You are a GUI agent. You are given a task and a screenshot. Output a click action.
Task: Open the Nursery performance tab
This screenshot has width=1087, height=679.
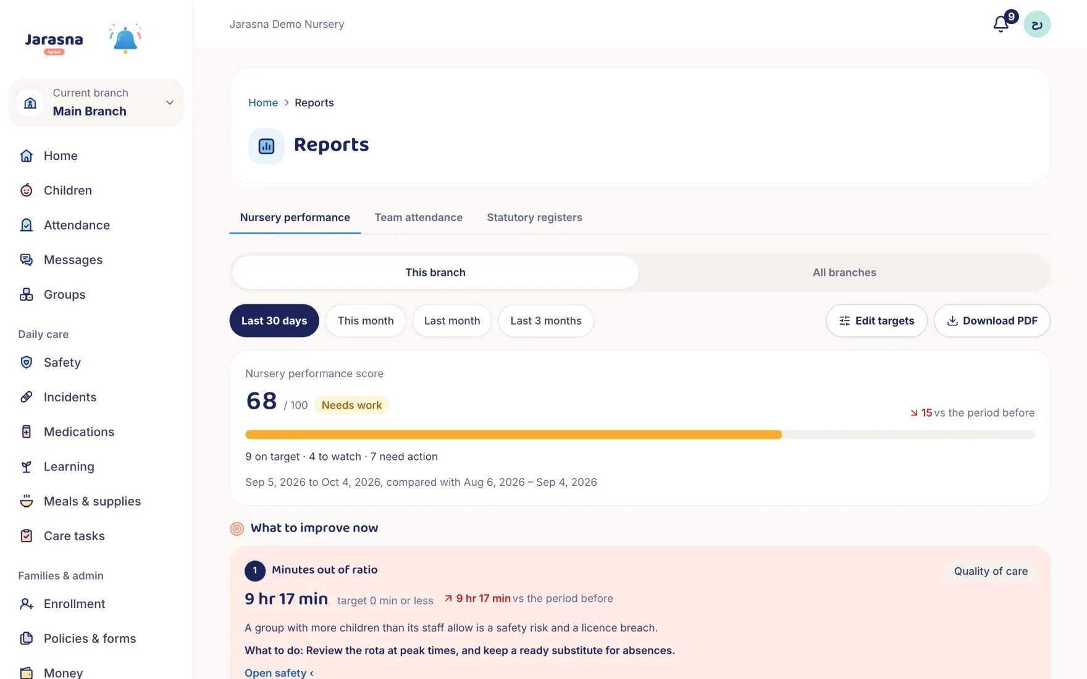pyautogui.click(x=295, y=217)
